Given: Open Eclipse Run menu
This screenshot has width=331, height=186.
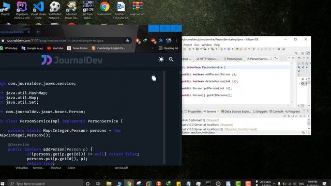Looking at the screenshot, I should (197, 45).
